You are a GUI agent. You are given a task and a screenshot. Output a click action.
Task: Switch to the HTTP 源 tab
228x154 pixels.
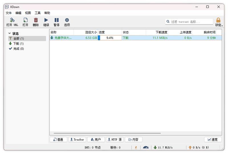tap(115, 139)
